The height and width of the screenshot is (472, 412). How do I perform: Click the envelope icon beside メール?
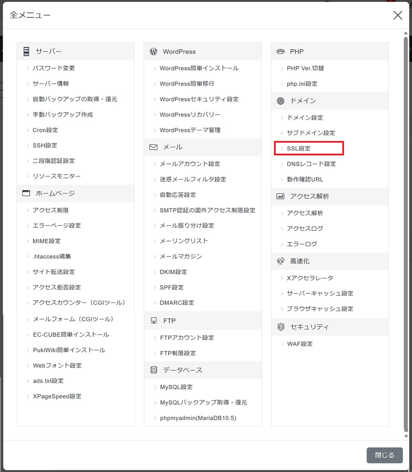point(153,147)
